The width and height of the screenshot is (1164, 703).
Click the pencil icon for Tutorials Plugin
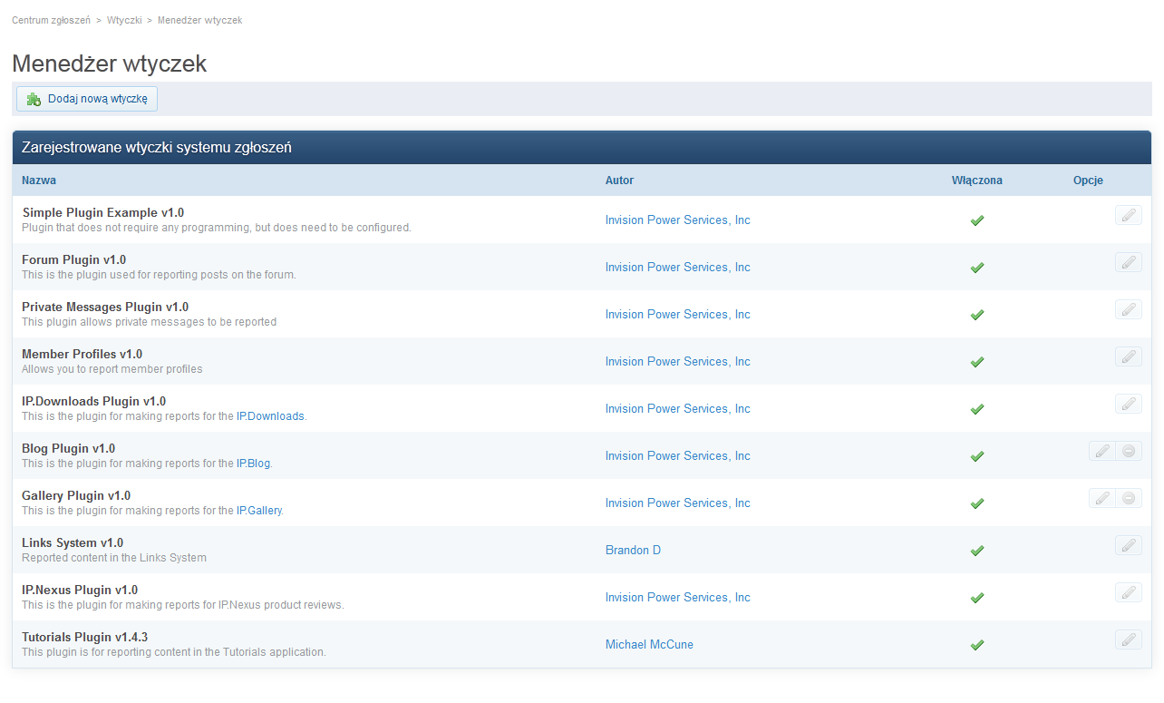pyautogui.click(x=1128, y=640)
